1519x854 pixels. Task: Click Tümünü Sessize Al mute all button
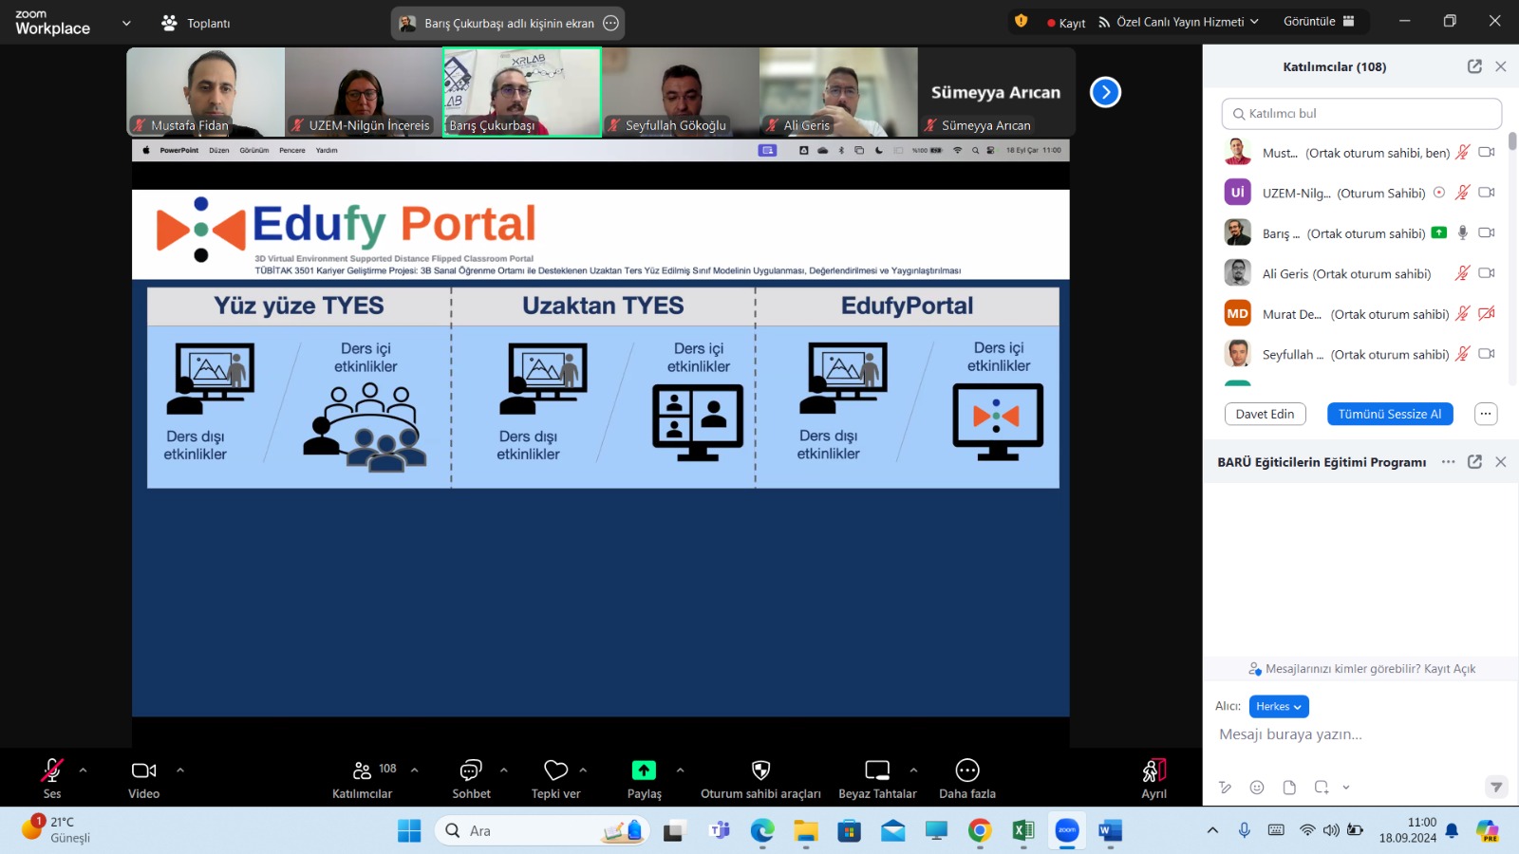(x=1390, y=414)
